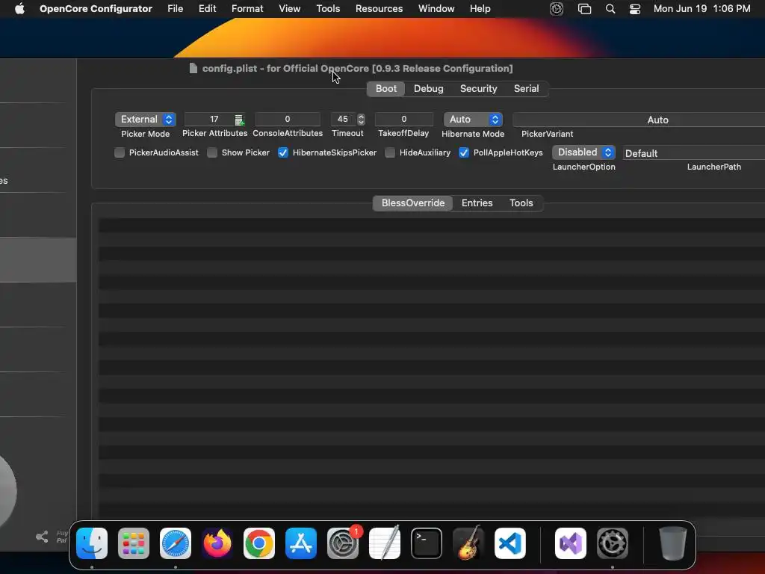Viewport: 765px width, 574px height.
Task: Open the File menu
Action: click(x=175, y=9)
